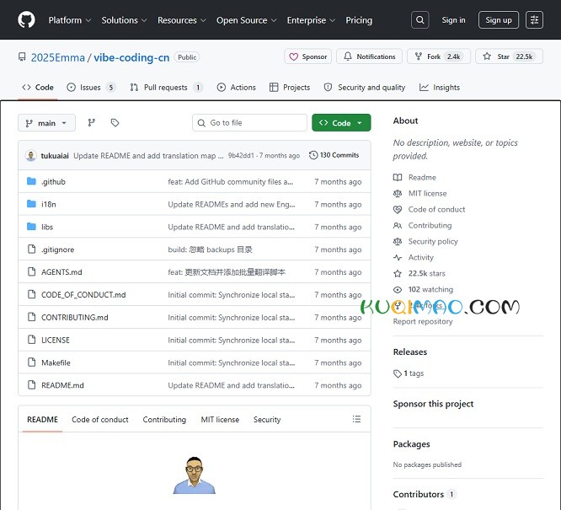
Task: Click the Sponsor button
Action: point(308,56)
